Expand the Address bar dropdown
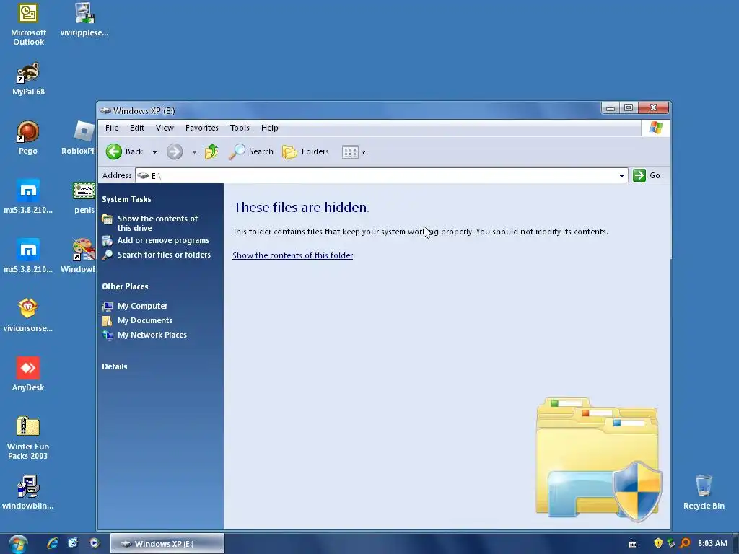Viewport: 739px width, 554px height. (x=621, y=176)
